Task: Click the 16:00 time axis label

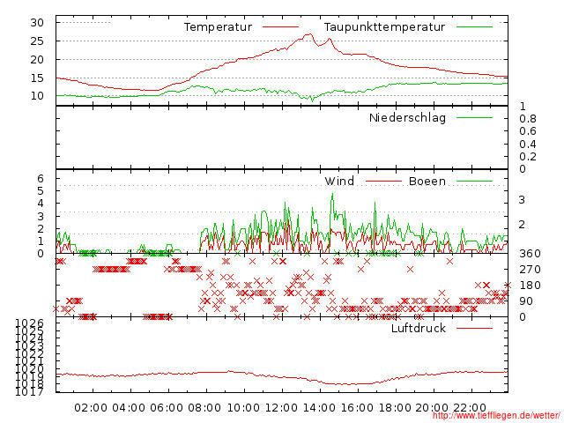Action: pyautogui.click(x=357, y=408)
